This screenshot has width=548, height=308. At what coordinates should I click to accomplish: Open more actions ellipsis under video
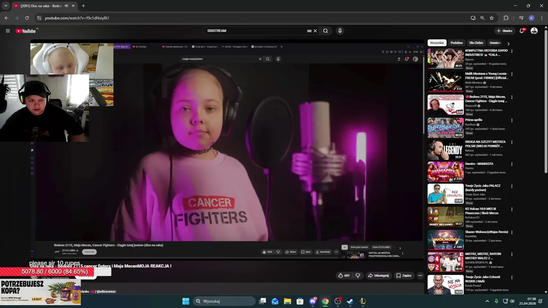420,275
